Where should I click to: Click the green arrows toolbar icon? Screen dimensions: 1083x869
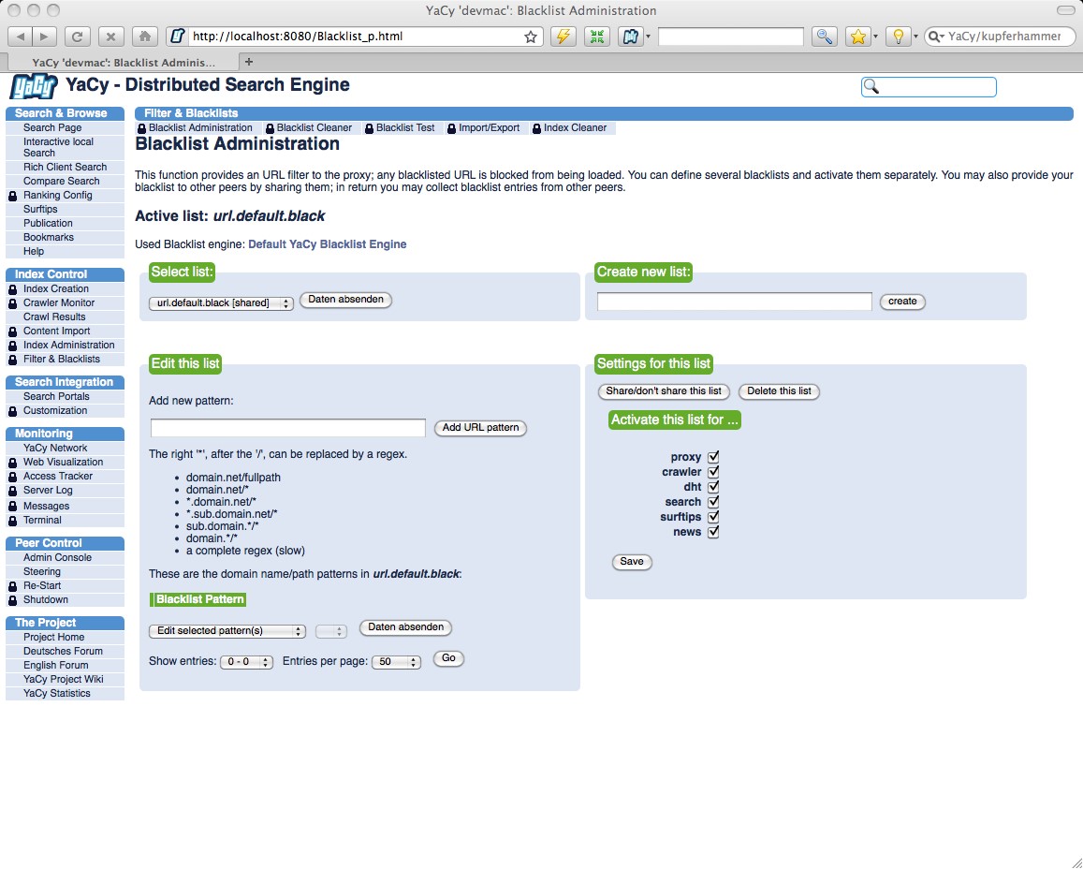coord(597,37)
